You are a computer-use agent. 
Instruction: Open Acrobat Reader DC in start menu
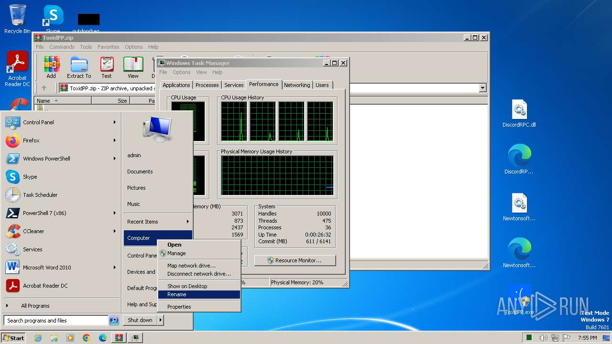61,286
